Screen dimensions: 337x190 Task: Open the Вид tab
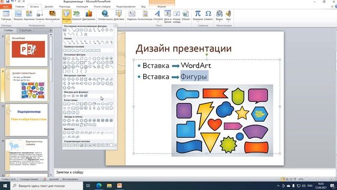point(143,6)
